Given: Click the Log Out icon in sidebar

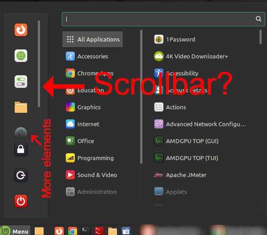Looking at the screenshot, I should 21,175.
